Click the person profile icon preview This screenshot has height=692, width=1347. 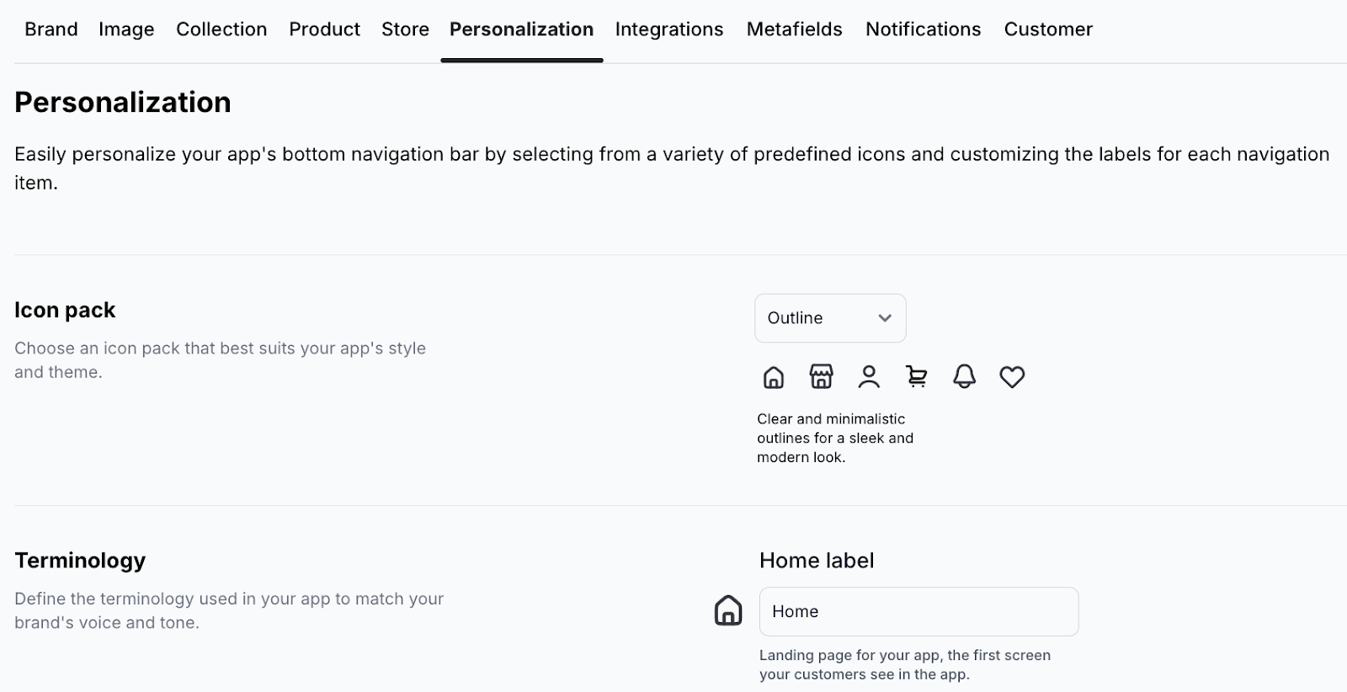coord(869,376)
